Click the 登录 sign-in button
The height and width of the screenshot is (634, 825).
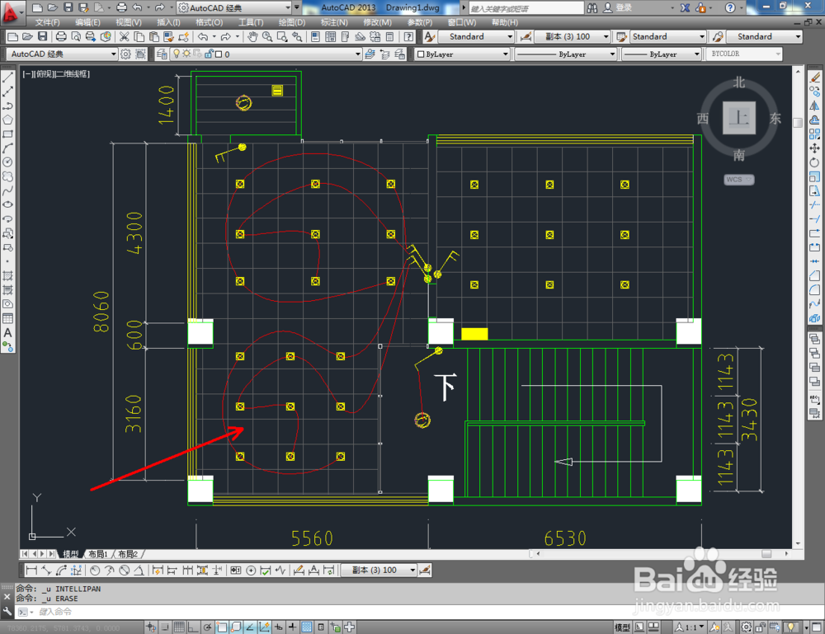pyautogui.click(x=618, y=8)
